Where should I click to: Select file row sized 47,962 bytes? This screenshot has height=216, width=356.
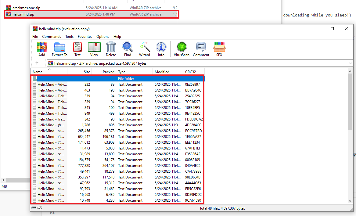pyautogui.click(x=118, y=183)
